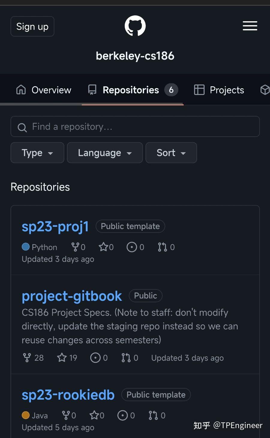This screenshot has height=438, width=270.
Task: Open project-gitbook forks count 28
Action: coord(33,358)
